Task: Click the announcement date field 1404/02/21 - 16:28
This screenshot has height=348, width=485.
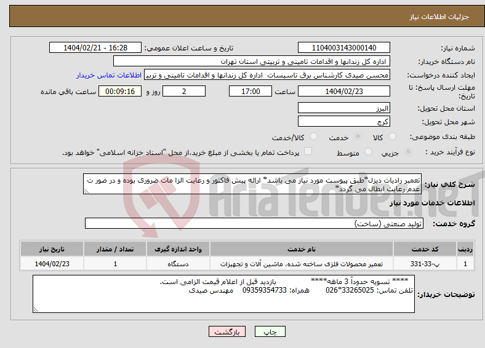Action: (x=95, y=47)
